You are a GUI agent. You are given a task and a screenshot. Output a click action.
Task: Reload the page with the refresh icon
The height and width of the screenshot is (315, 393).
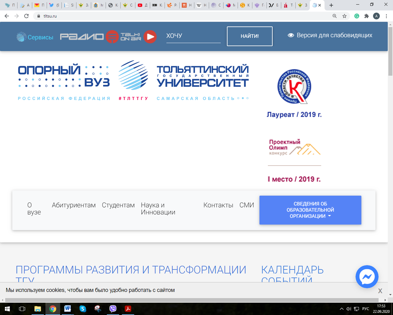pyautogui.click(x=26, y=16)
